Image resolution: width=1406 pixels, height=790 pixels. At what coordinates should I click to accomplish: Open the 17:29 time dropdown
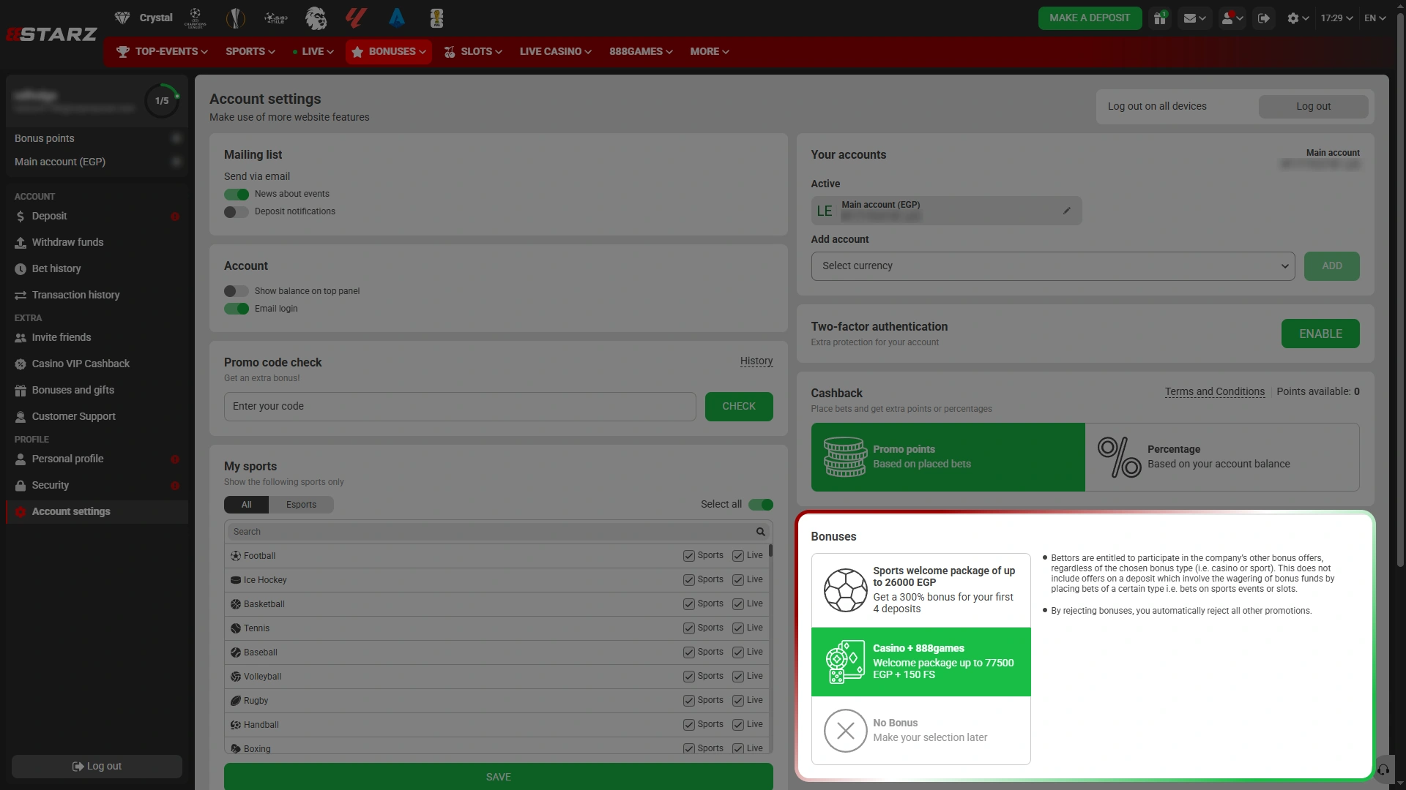[x=1336, y=18]
